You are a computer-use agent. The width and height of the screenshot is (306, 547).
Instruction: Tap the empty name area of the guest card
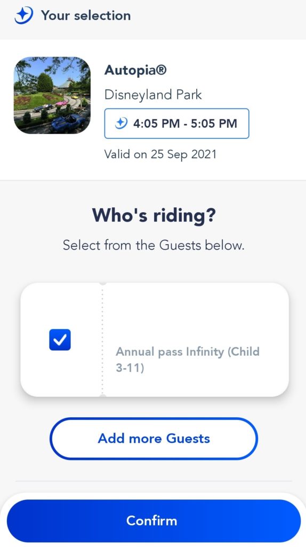tap(195, 314)
